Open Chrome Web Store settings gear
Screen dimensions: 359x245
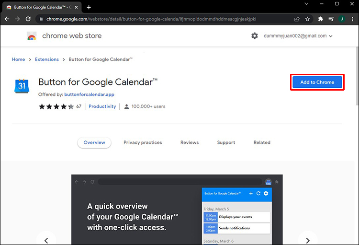[255, 36]
